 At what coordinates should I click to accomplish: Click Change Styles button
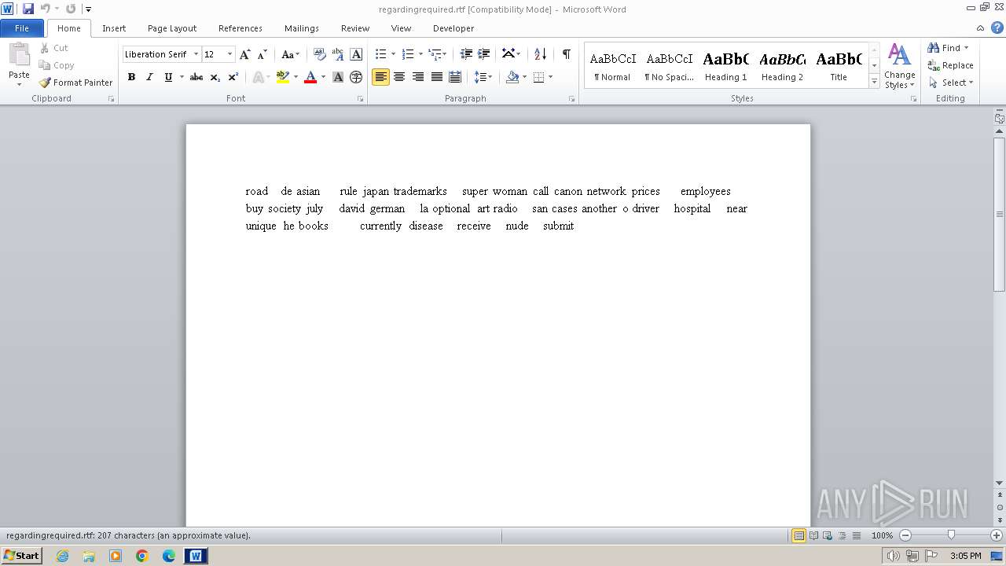[x=899, y=66]
